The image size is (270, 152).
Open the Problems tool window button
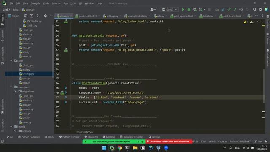tap(91, 137)
